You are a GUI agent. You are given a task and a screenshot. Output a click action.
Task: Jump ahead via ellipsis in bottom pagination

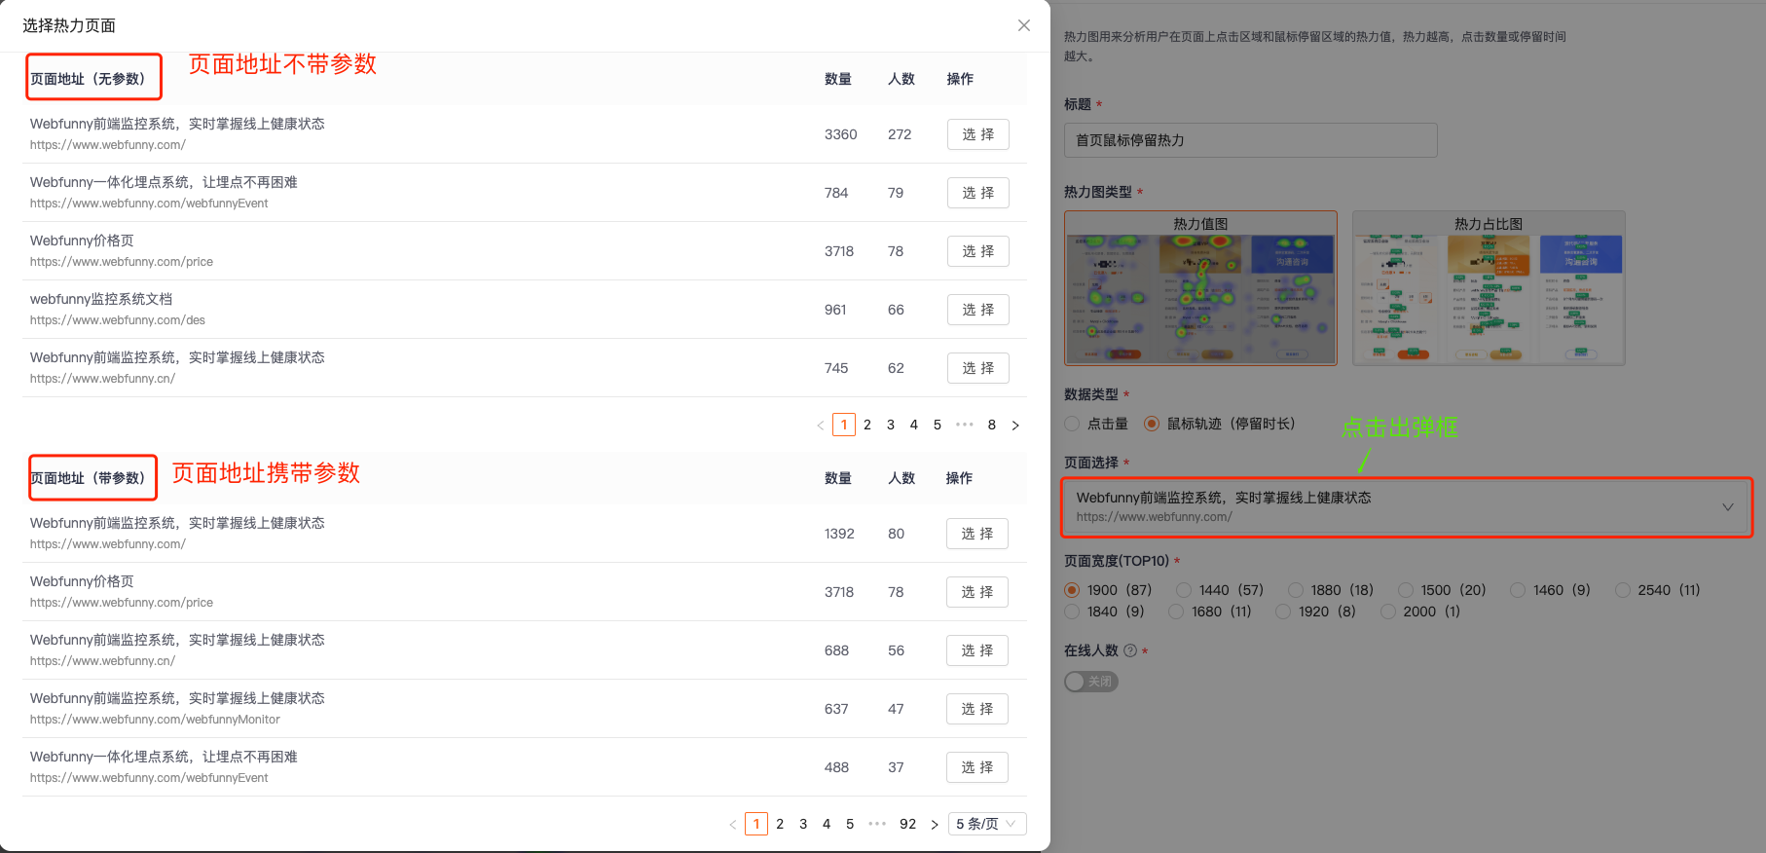click(877, 824)
